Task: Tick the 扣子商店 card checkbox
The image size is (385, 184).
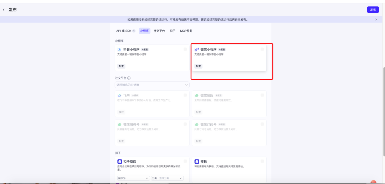Action: pyautogui.click(x=185, y=161)
